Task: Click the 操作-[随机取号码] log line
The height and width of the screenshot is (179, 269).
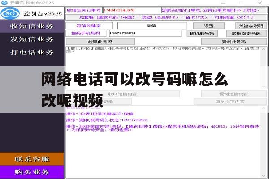Action: pos(107,120)
